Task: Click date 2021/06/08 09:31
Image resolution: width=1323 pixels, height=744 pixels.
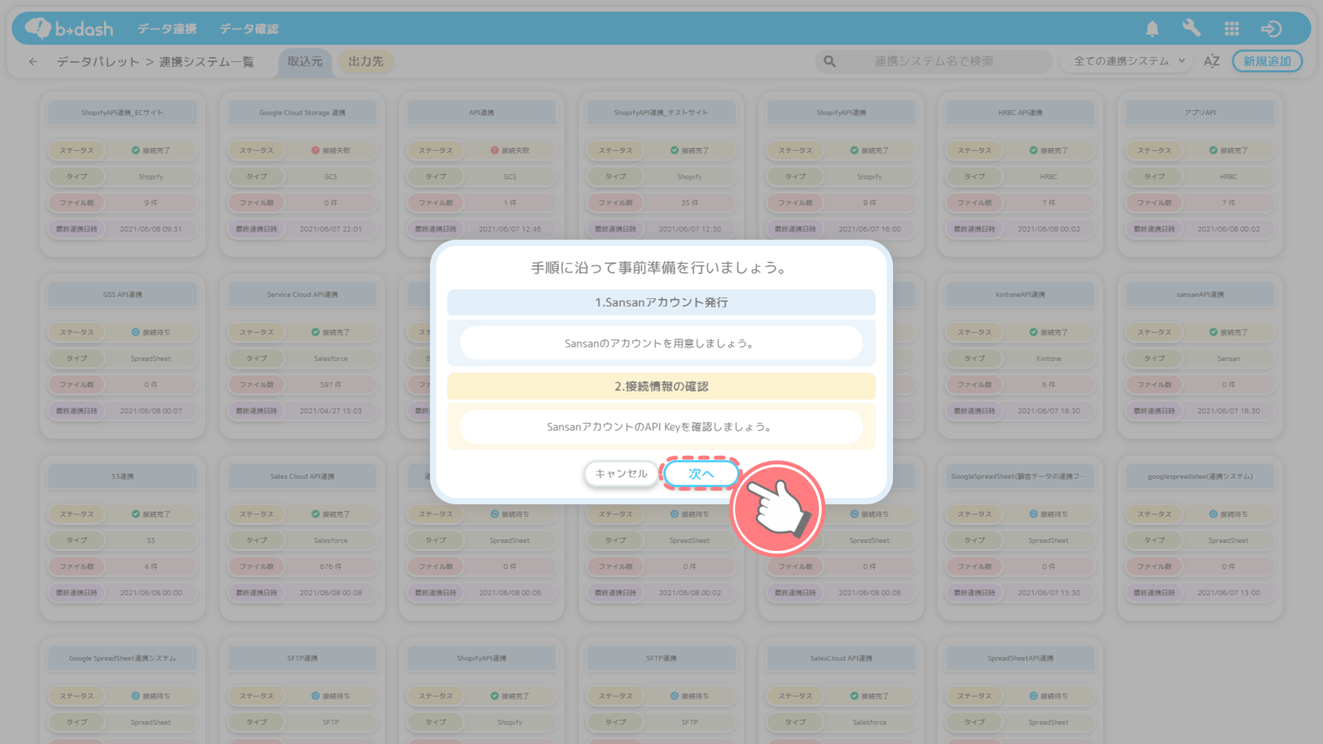Action: pyautogui.click(x=151, y=229)
